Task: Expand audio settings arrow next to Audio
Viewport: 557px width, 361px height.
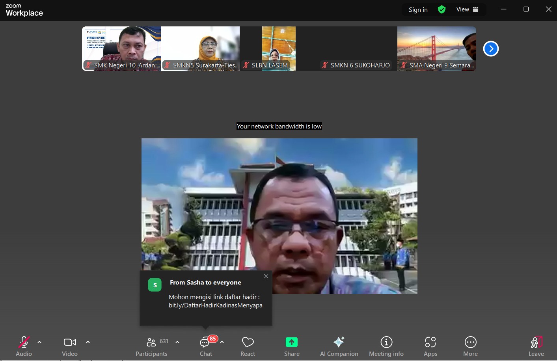Action: click(x=39, y=342)
